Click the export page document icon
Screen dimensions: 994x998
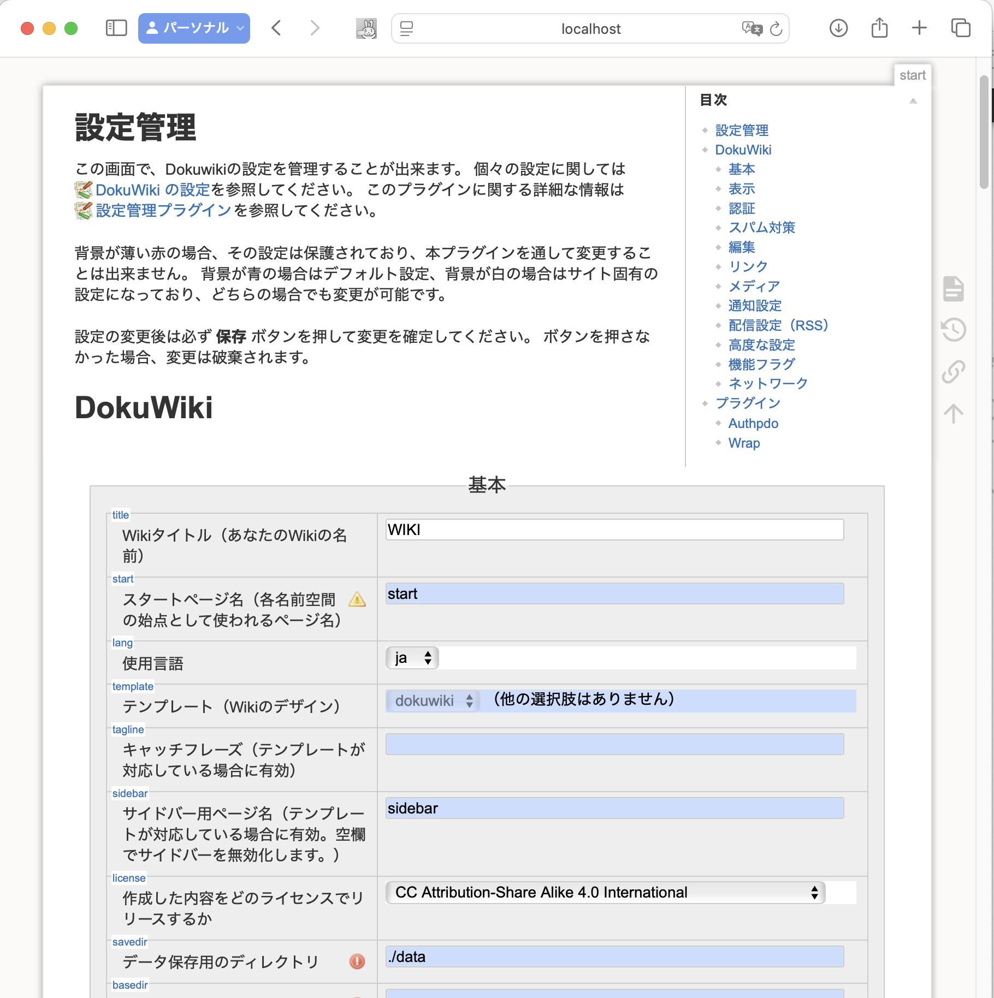pos(953,289)
